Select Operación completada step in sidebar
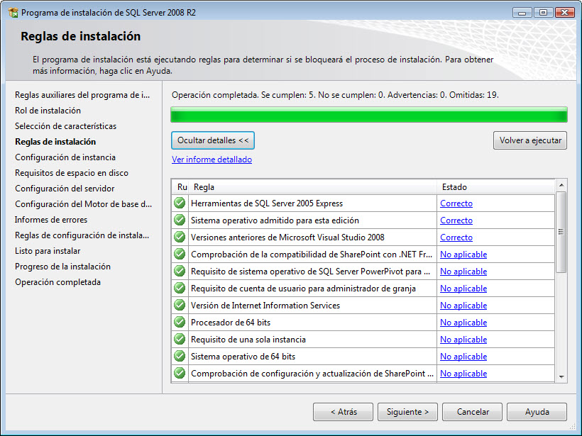Viewport: 582px width, 436px height. [58, 281]
